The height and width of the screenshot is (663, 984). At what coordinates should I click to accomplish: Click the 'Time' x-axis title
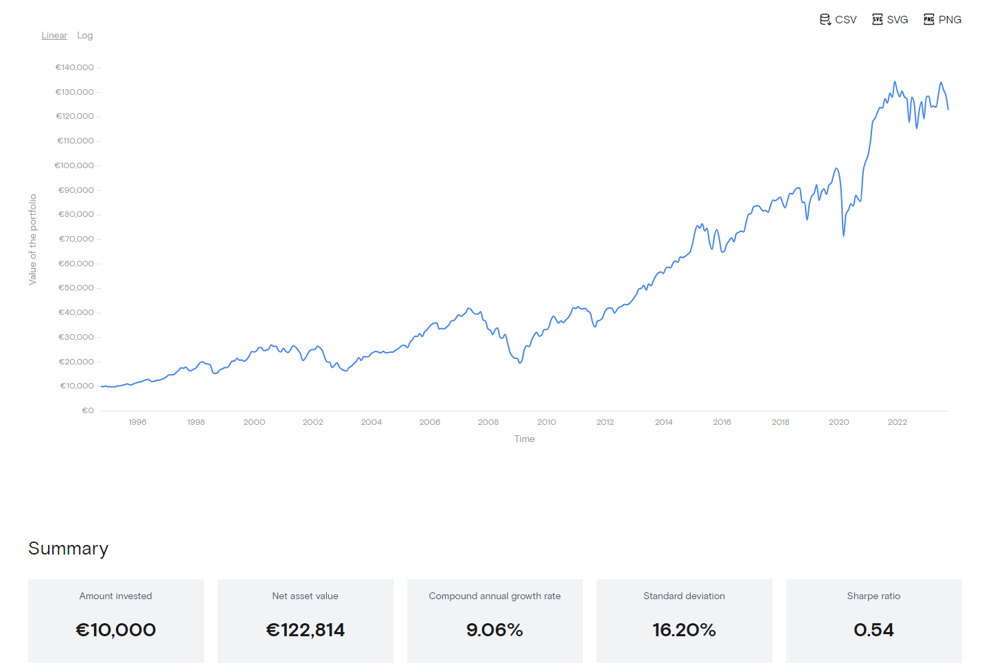[525, 439]
